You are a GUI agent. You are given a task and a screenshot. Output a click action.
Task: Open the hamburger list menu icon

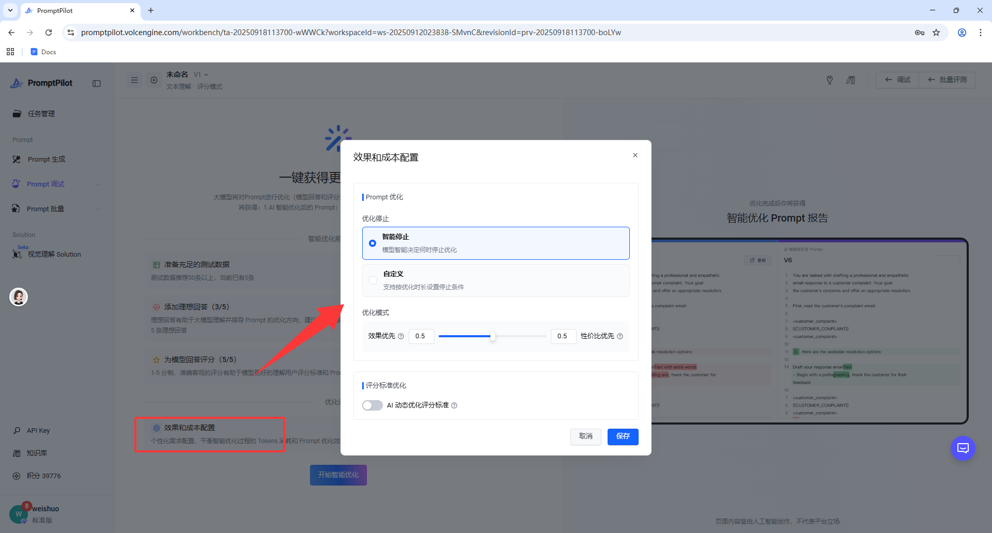point(134,80)
